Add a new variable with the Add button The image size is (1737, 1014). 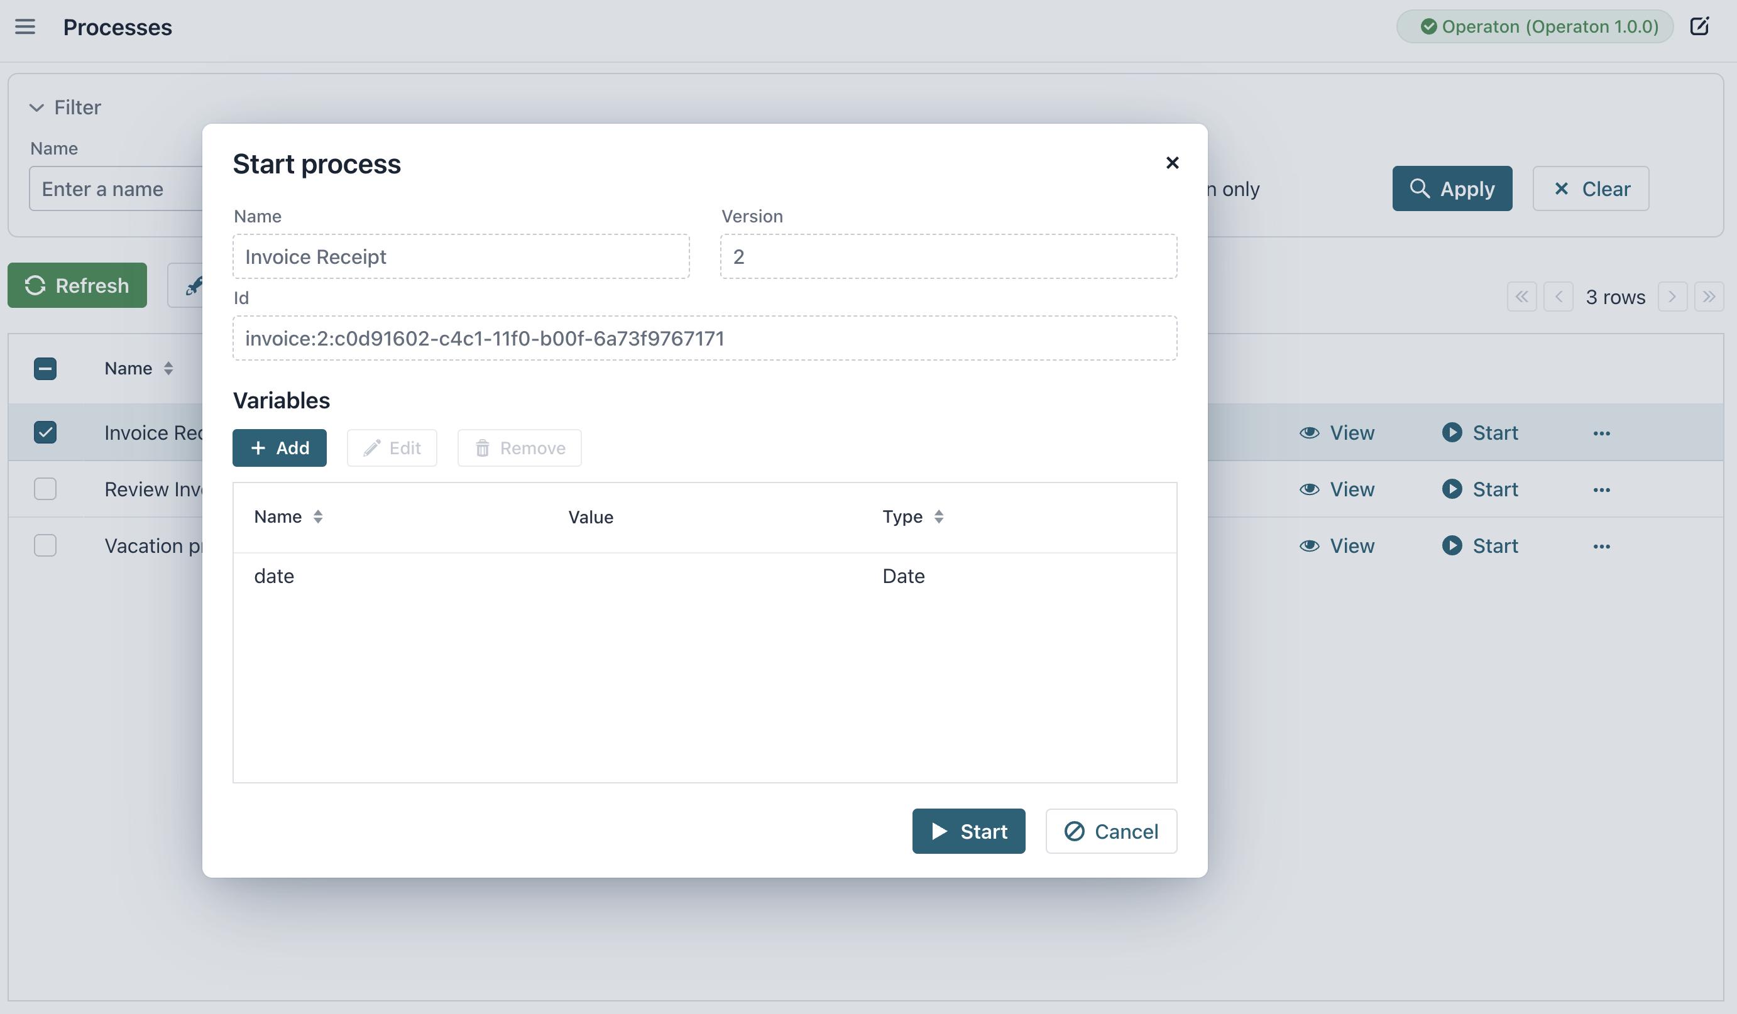tap(279, 448)
